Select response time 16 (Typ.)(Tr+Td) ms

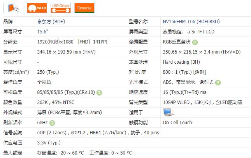coord(184,92)
